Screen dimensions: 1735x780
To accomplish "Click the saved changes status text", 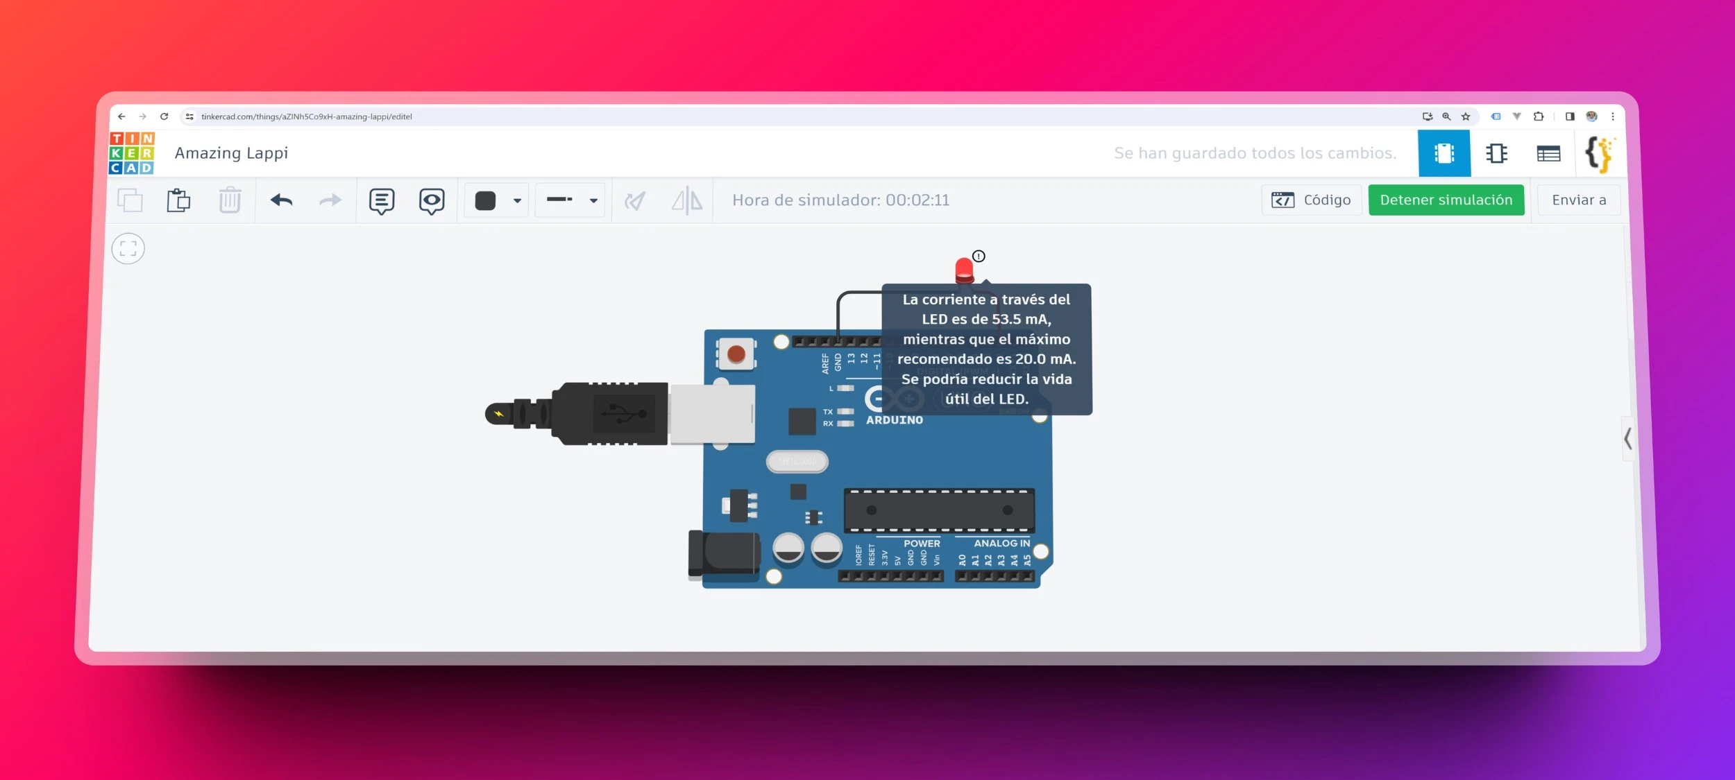I will pos(1255,153).
